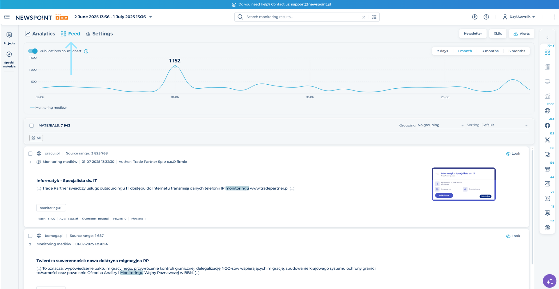Export results with XLSx button
This screenshot has width=559, height=289.
click(x=498, y=34)
